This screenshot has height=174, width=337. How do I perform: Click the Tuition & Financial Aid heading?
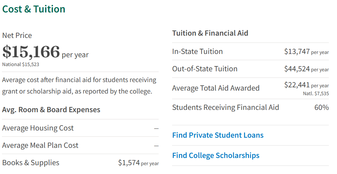210,33
